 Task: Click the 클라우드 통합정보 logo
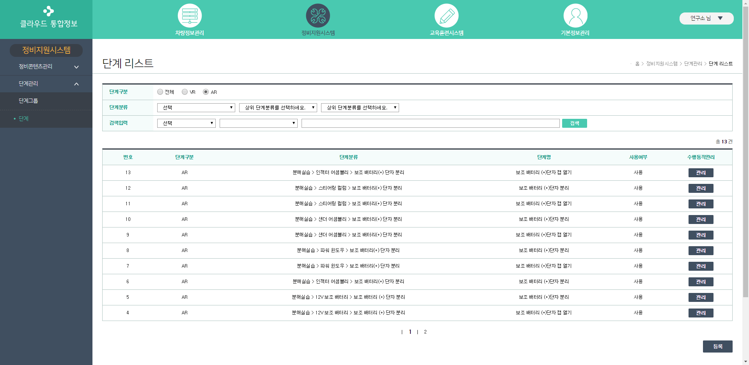pyautogui.click(x=49, y=18)
